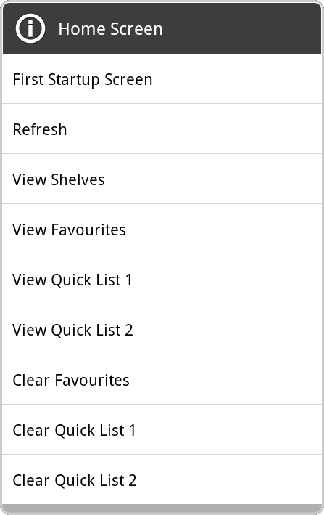Tap the blank area of View Shelves row
324x515 pixels.
click(x=213, y=179)
